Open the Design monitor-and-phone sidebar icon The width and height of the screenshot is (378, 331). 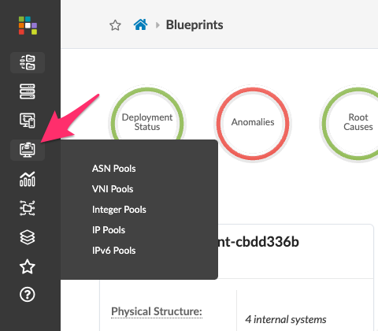(28, 121)
